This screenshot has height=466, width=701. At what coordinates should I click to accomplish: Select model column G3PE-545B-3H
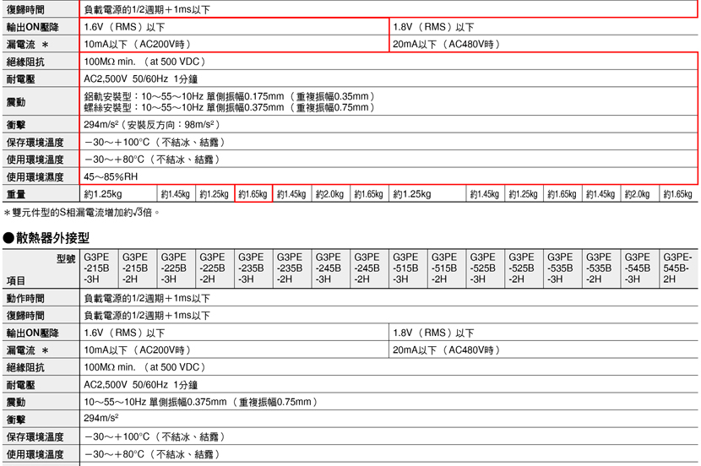point(638,268)
